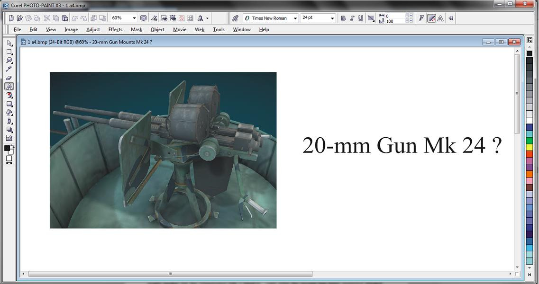The image size is (539, 284).
Task: Toggle Bold text formatting
Action: (343, 18)
